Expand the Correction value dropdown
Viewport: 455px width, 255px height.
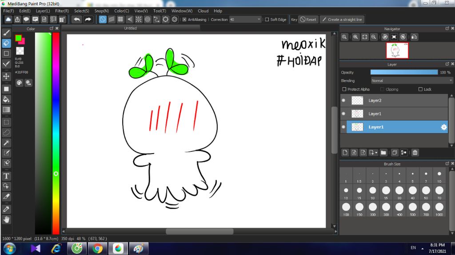pos(259,19)
